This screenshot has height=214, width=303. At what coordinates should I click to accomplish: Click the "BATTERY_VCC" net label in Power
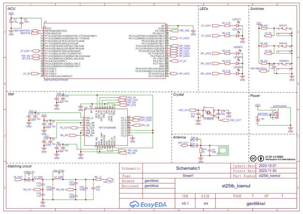point(266,114)
